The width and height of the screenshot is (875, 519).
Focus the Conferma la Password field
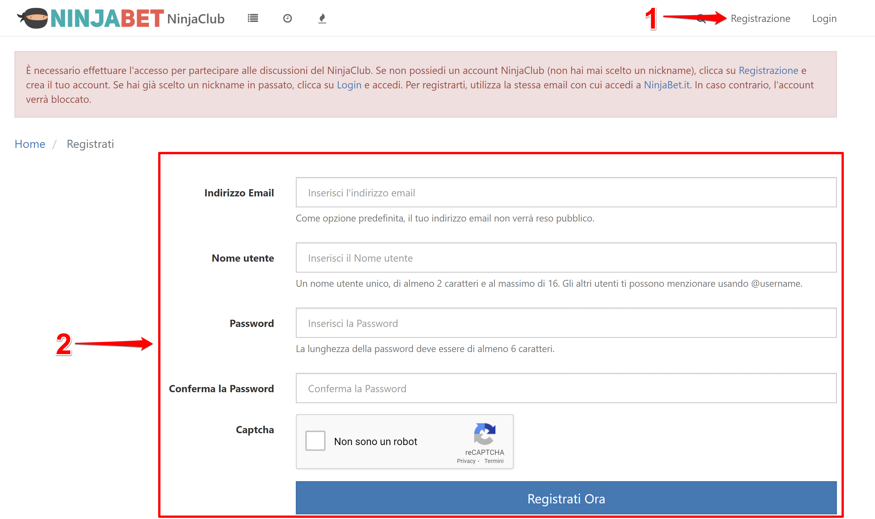click(x=566, y=388)
